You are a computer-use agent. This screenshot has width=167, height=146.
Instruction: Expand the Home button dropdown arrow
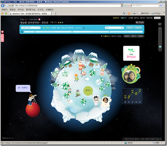(x=126, y=14)
